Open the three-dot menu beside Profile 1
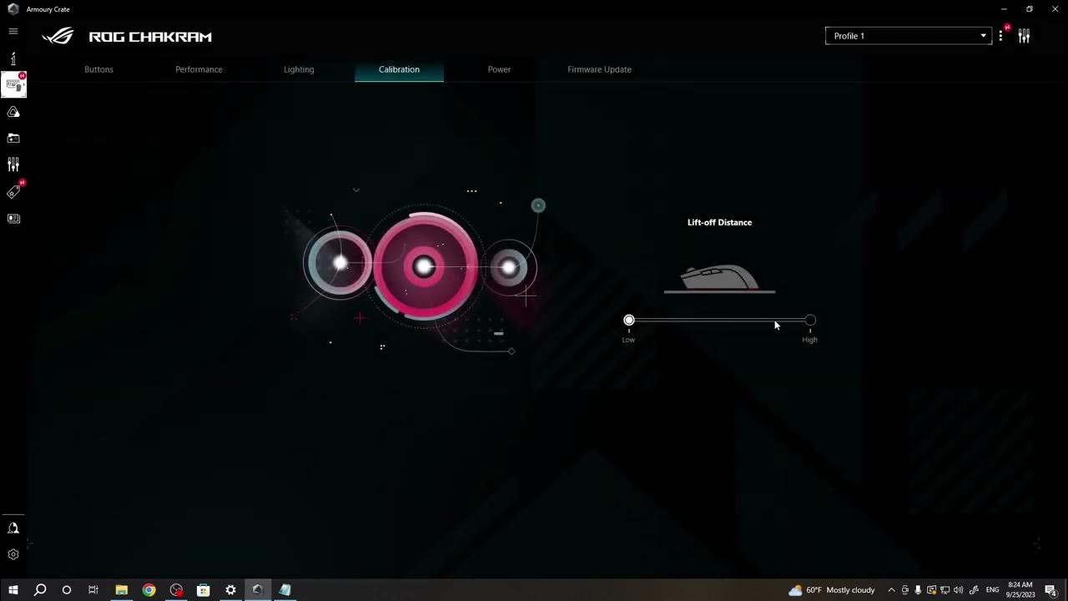 point(1000,36)
